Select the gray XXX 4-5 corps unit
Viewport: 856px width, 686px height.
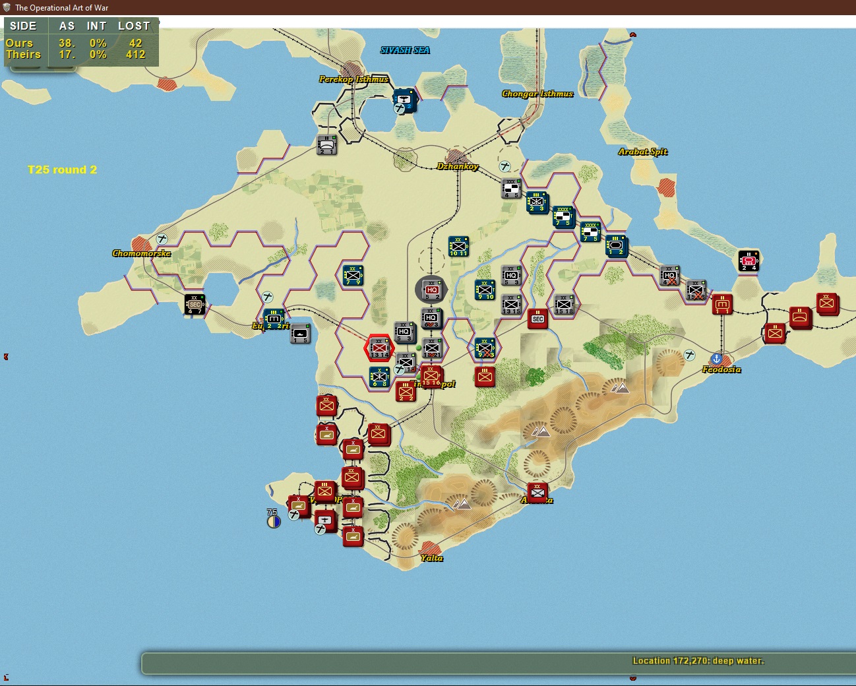click(511, 189)
